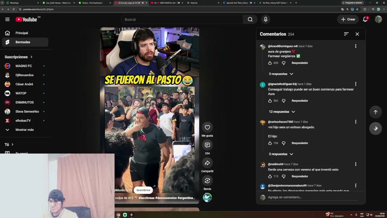Open Chrome from the Windows taskbar

pos(118,215)
